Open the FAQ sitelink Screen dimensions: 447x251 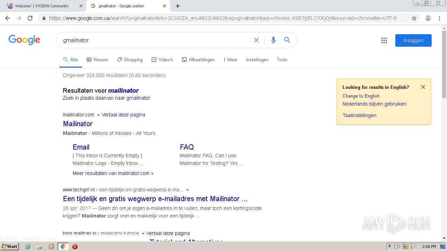click(187, 147)
